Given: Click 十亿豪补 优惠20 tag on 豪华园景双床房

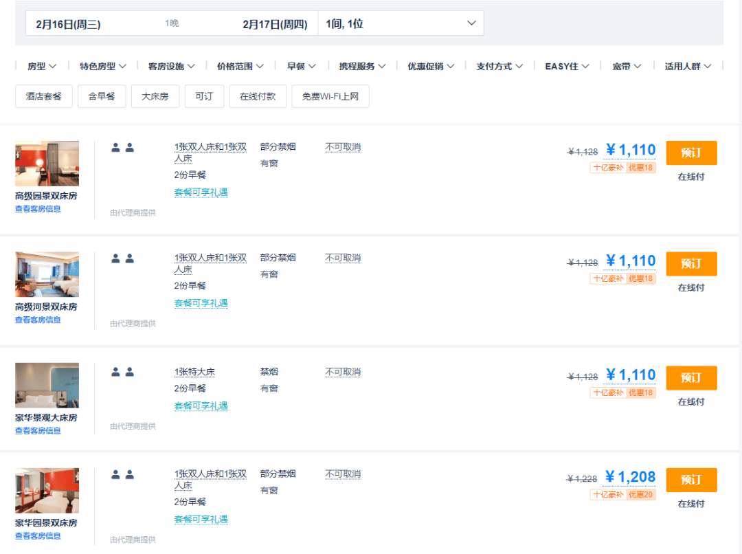Looking at the screenshot, I should coord(622,495).
